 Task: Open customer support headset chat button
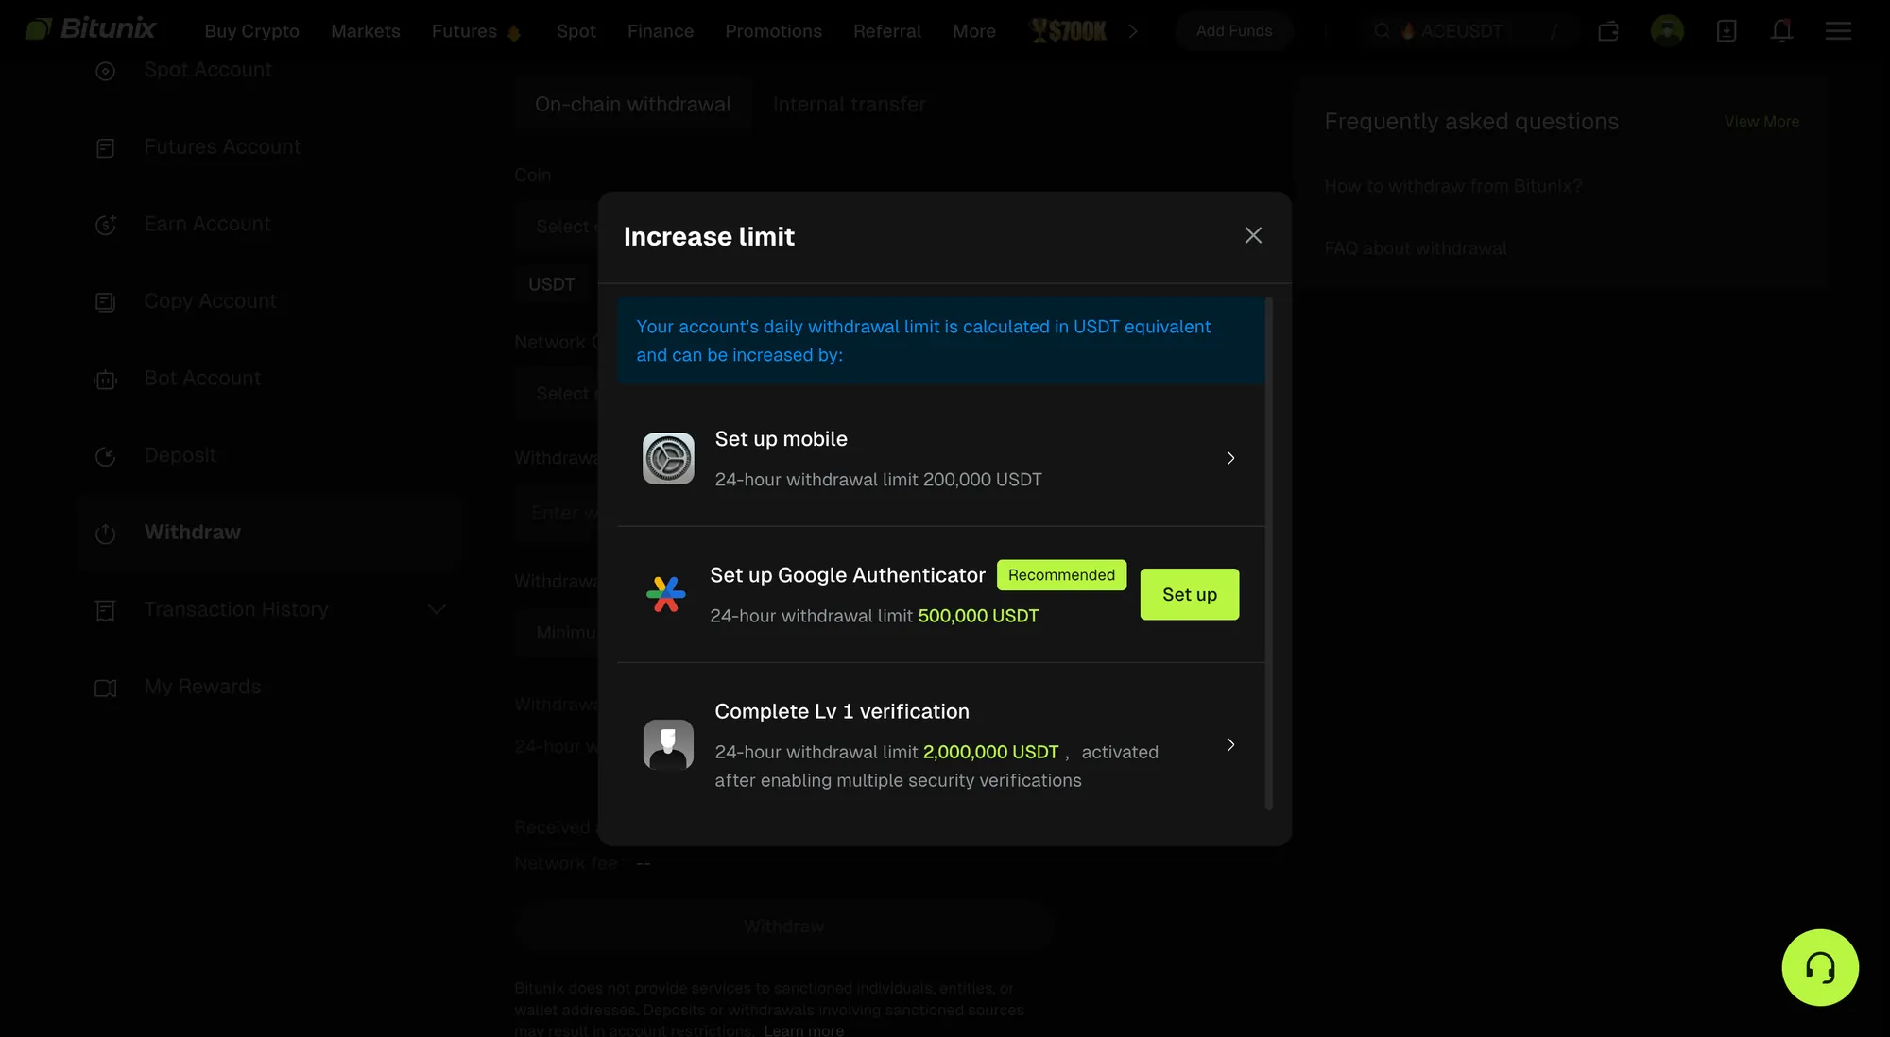(x=1820, y=967)
